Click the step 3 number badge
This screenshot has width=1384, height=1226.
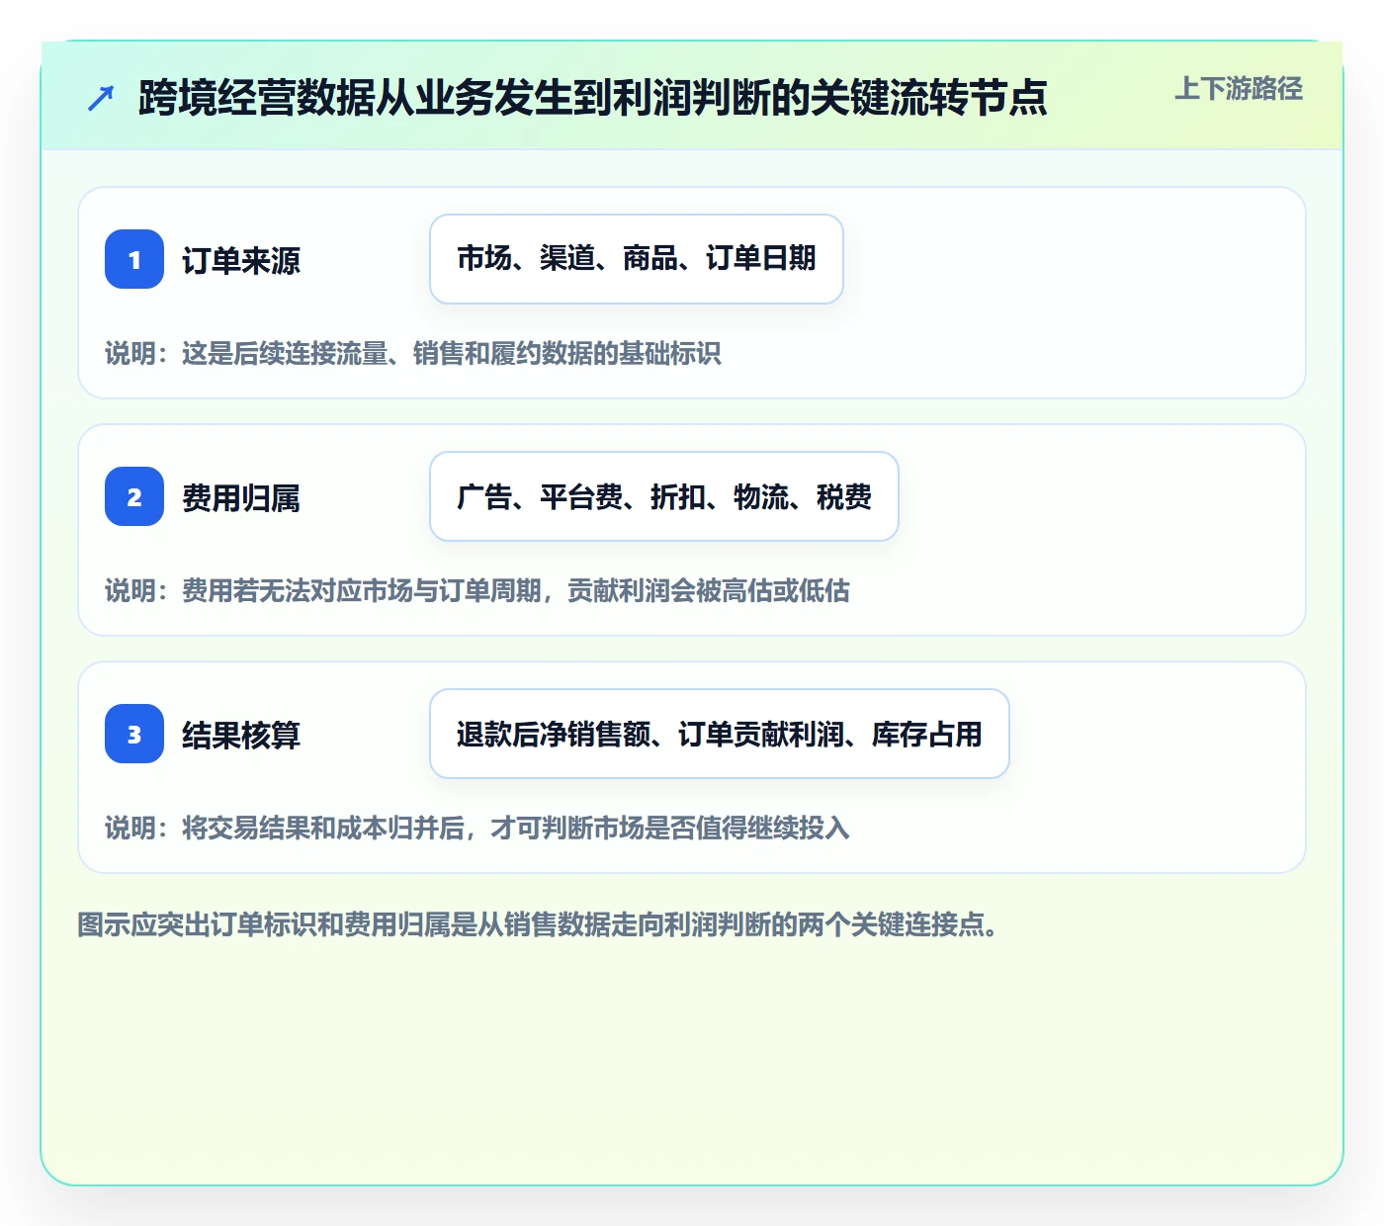(x=134, y=734)
